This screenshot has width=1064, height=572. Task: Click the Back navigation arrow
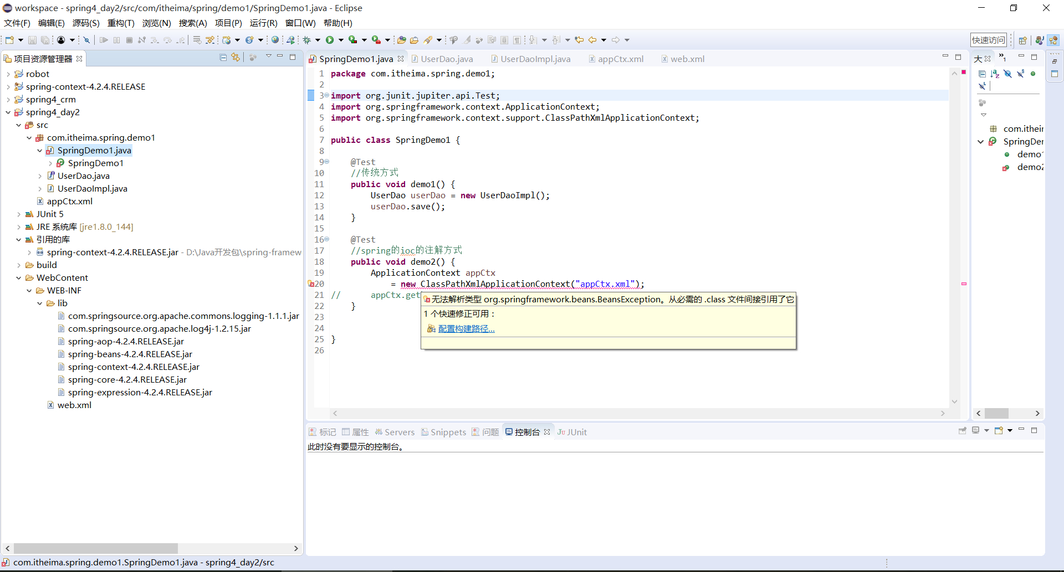592,40
